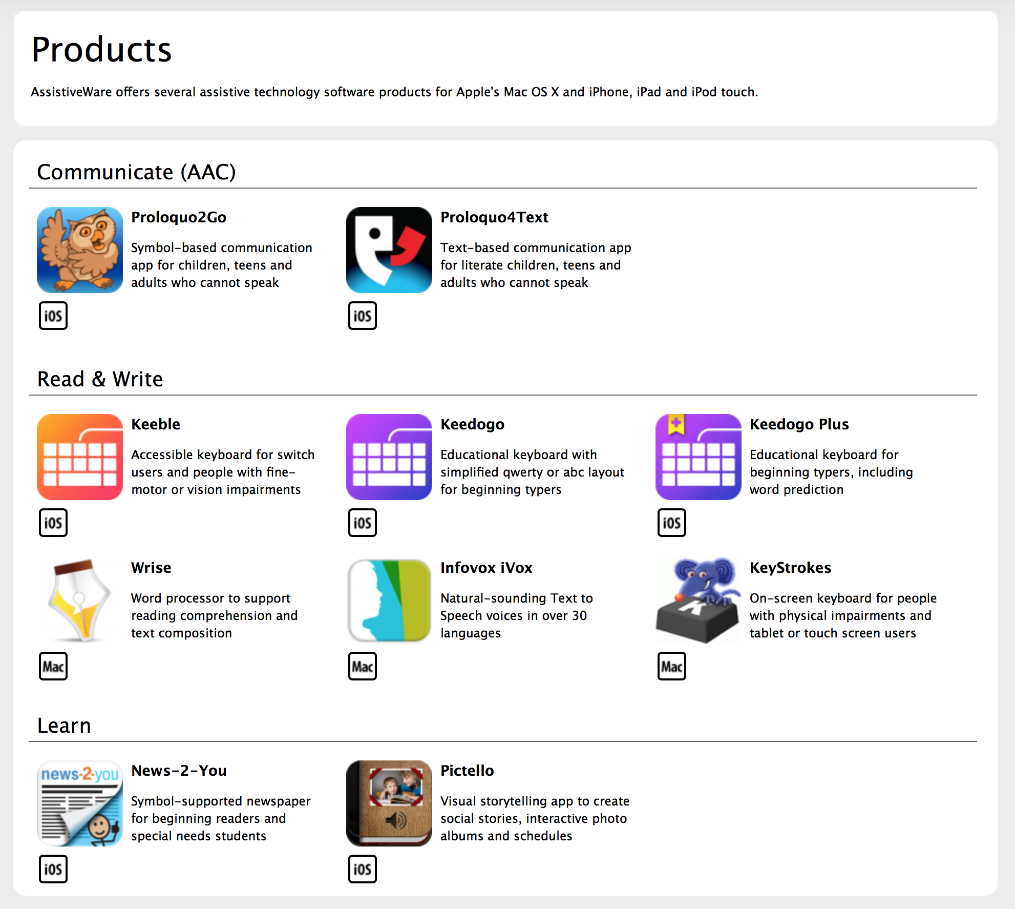Open the Pictello product title link

(467, 771)
